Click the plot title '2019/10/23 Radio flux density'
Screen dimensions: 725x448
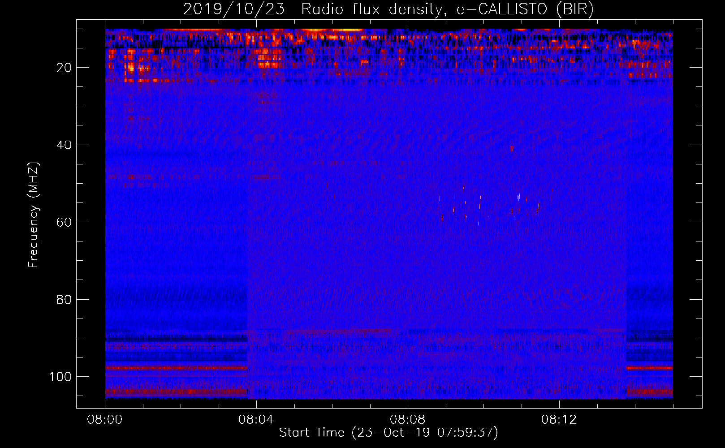(x=388, y=9)
